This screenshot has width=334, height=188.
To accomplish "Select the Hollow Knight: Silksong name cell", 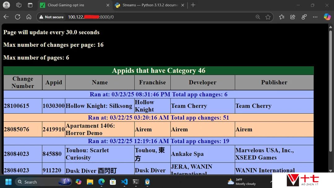I will [100, 106].
